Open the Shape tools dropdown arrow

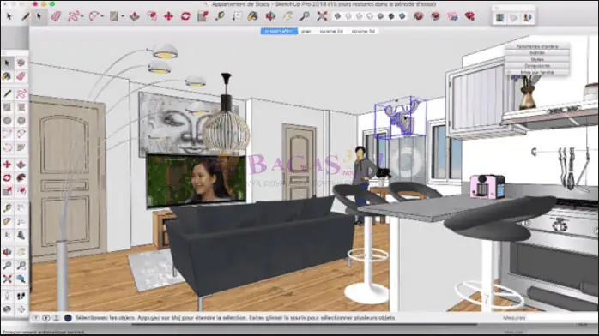click(123, 16)
